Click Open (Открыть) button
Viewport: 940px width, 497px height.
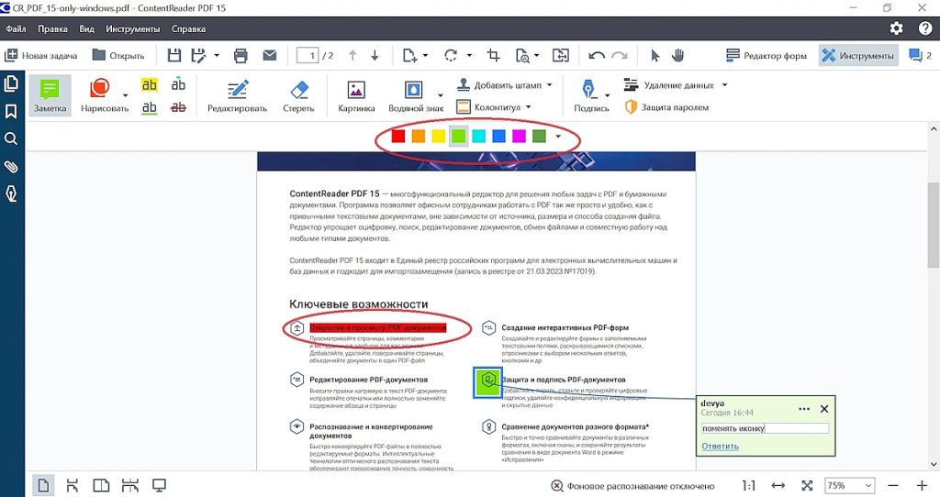tap(118, 56)
